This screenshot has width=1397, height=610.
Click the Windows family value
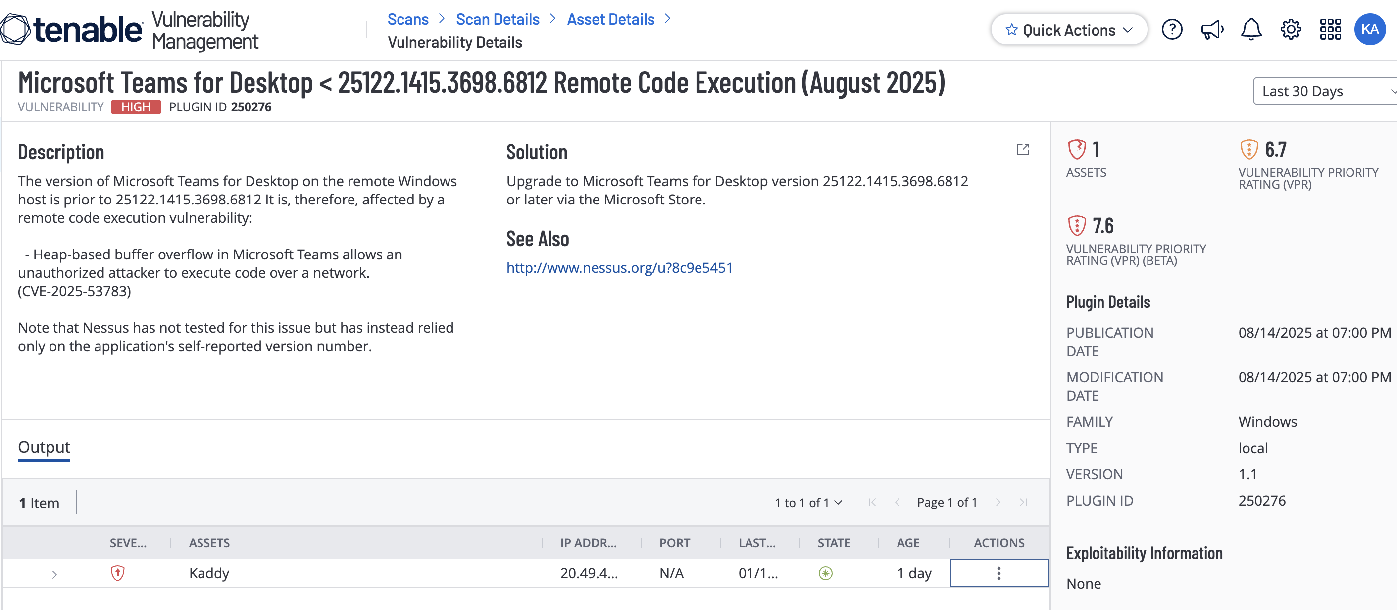pos(1267,422)
